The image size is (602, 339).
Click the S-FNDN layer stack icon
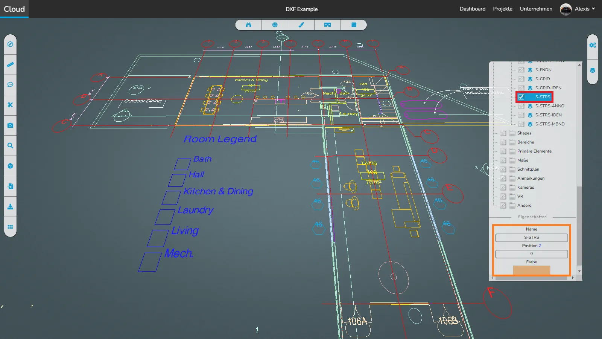pos(530,70)
